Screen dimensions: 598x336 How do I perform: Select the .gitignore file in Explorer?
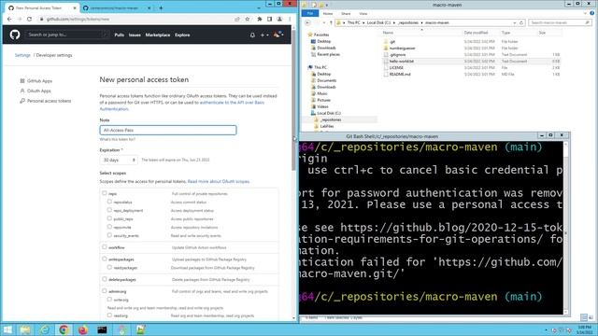[x=397, y=55]
